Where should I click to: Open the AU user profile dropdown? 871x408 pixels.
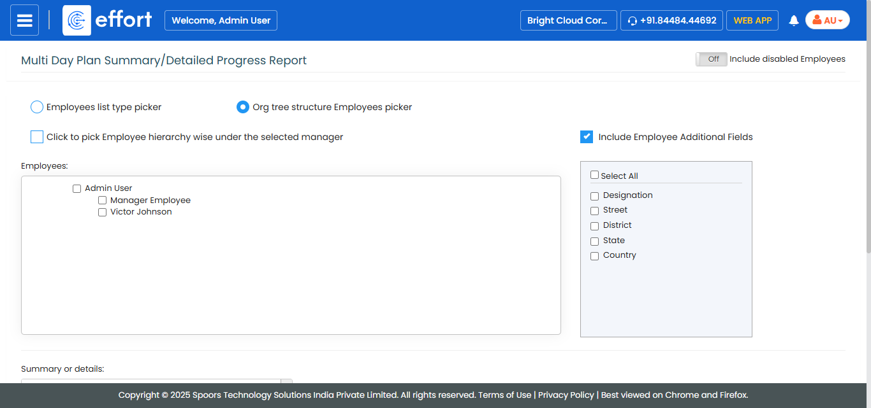click(827, 20)
